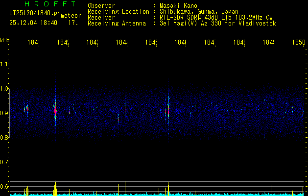Click the Observer label
Viewport: 308px width, 196px height.
pos(101,6)
